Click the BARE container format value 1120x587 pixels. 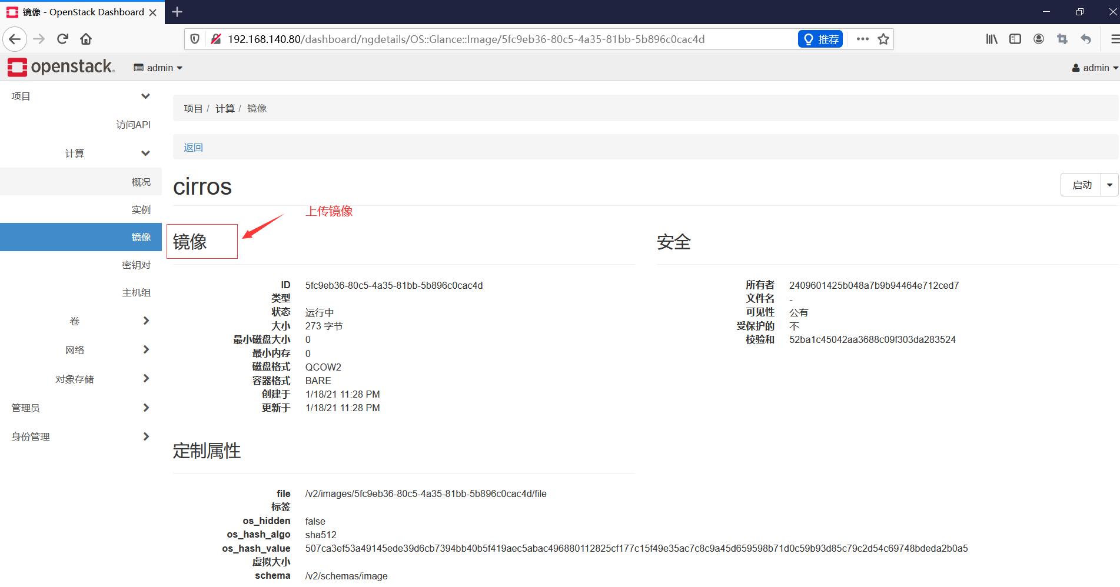(318, 381)
